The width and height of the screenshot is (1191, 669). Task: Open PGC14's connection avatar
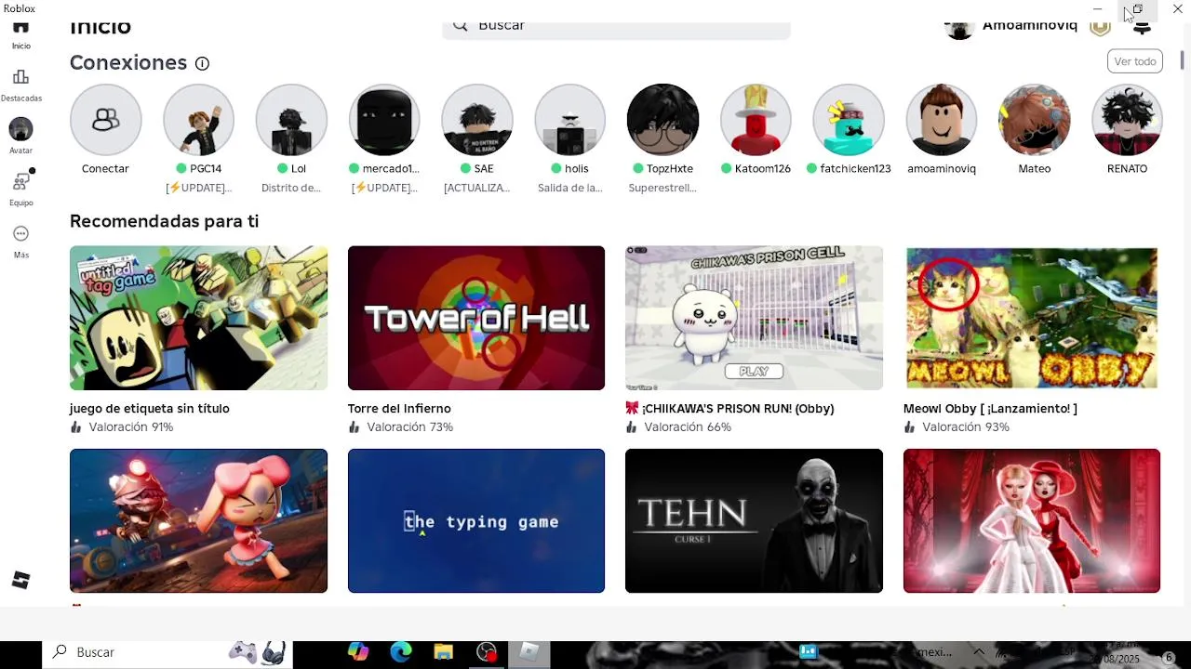[198, 119]
